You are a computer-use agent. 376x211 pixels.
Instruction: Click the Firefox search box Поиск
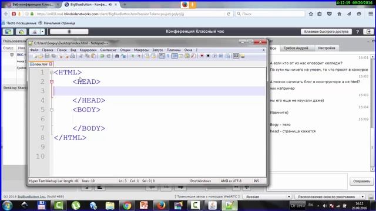point(270,14)
